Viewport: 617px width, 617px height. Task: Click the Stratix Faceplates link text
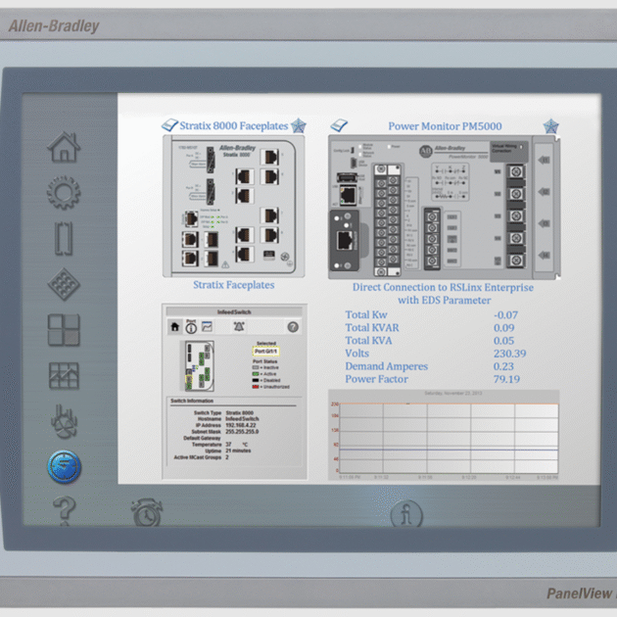tap(233, 285)
